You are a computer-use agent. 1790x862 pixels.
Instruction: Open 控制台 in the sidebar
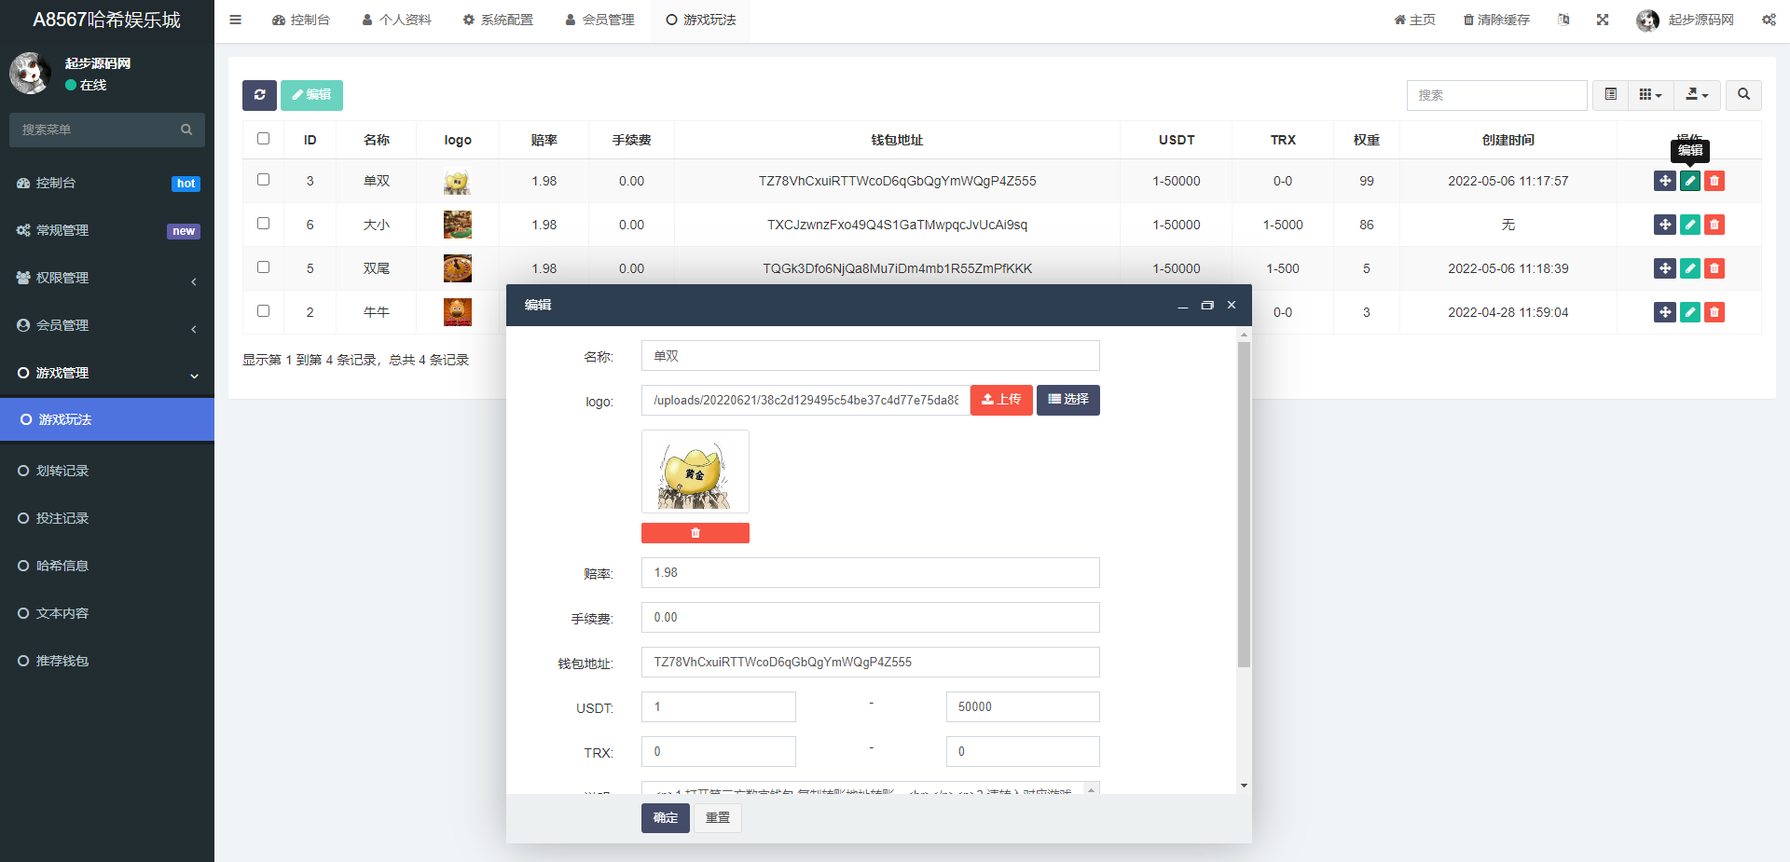point(107,183)
